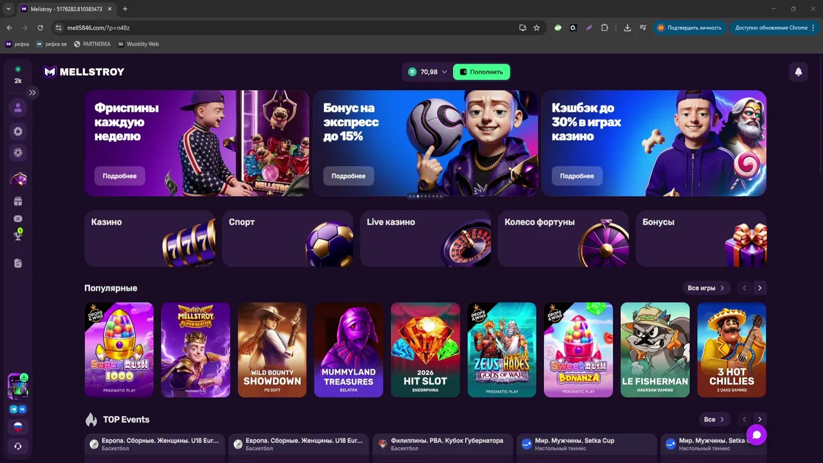Open the Казино category tile
This screenshot has width=823, height=463.
click(x=150, y=239)
